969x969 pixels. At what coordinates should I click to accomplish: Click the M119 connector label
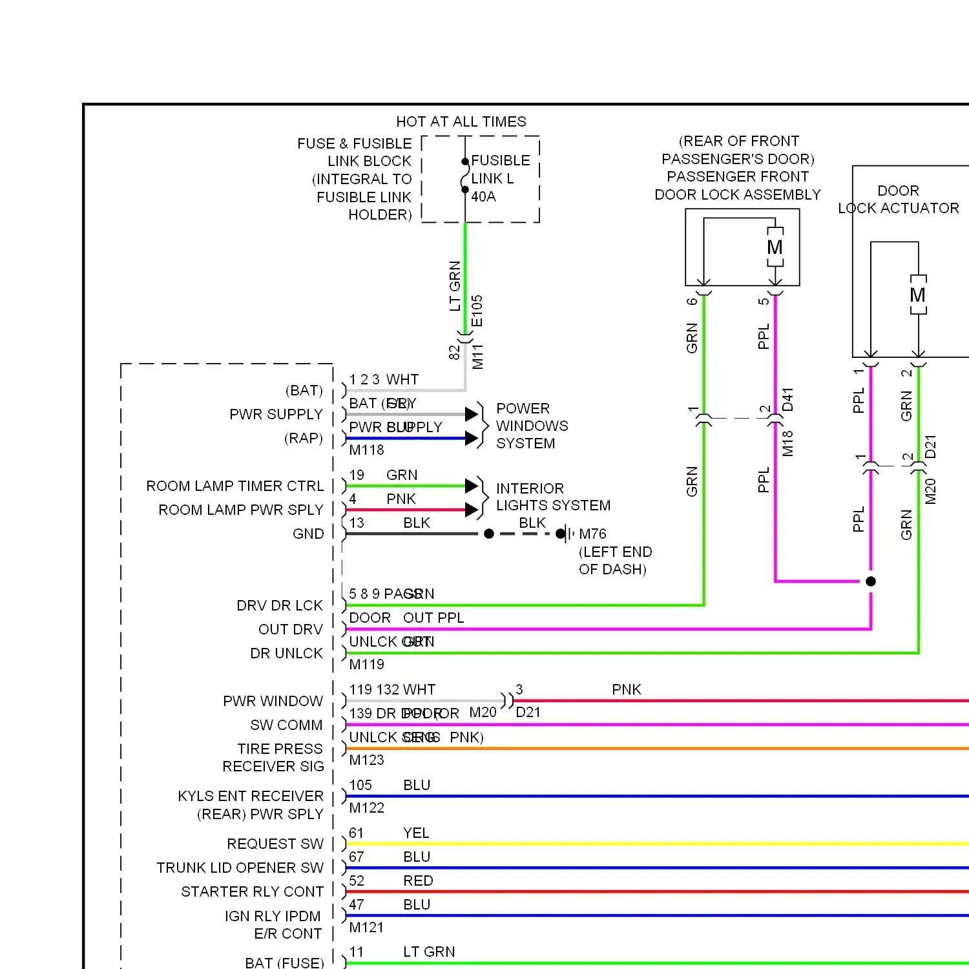pos(366,664)
